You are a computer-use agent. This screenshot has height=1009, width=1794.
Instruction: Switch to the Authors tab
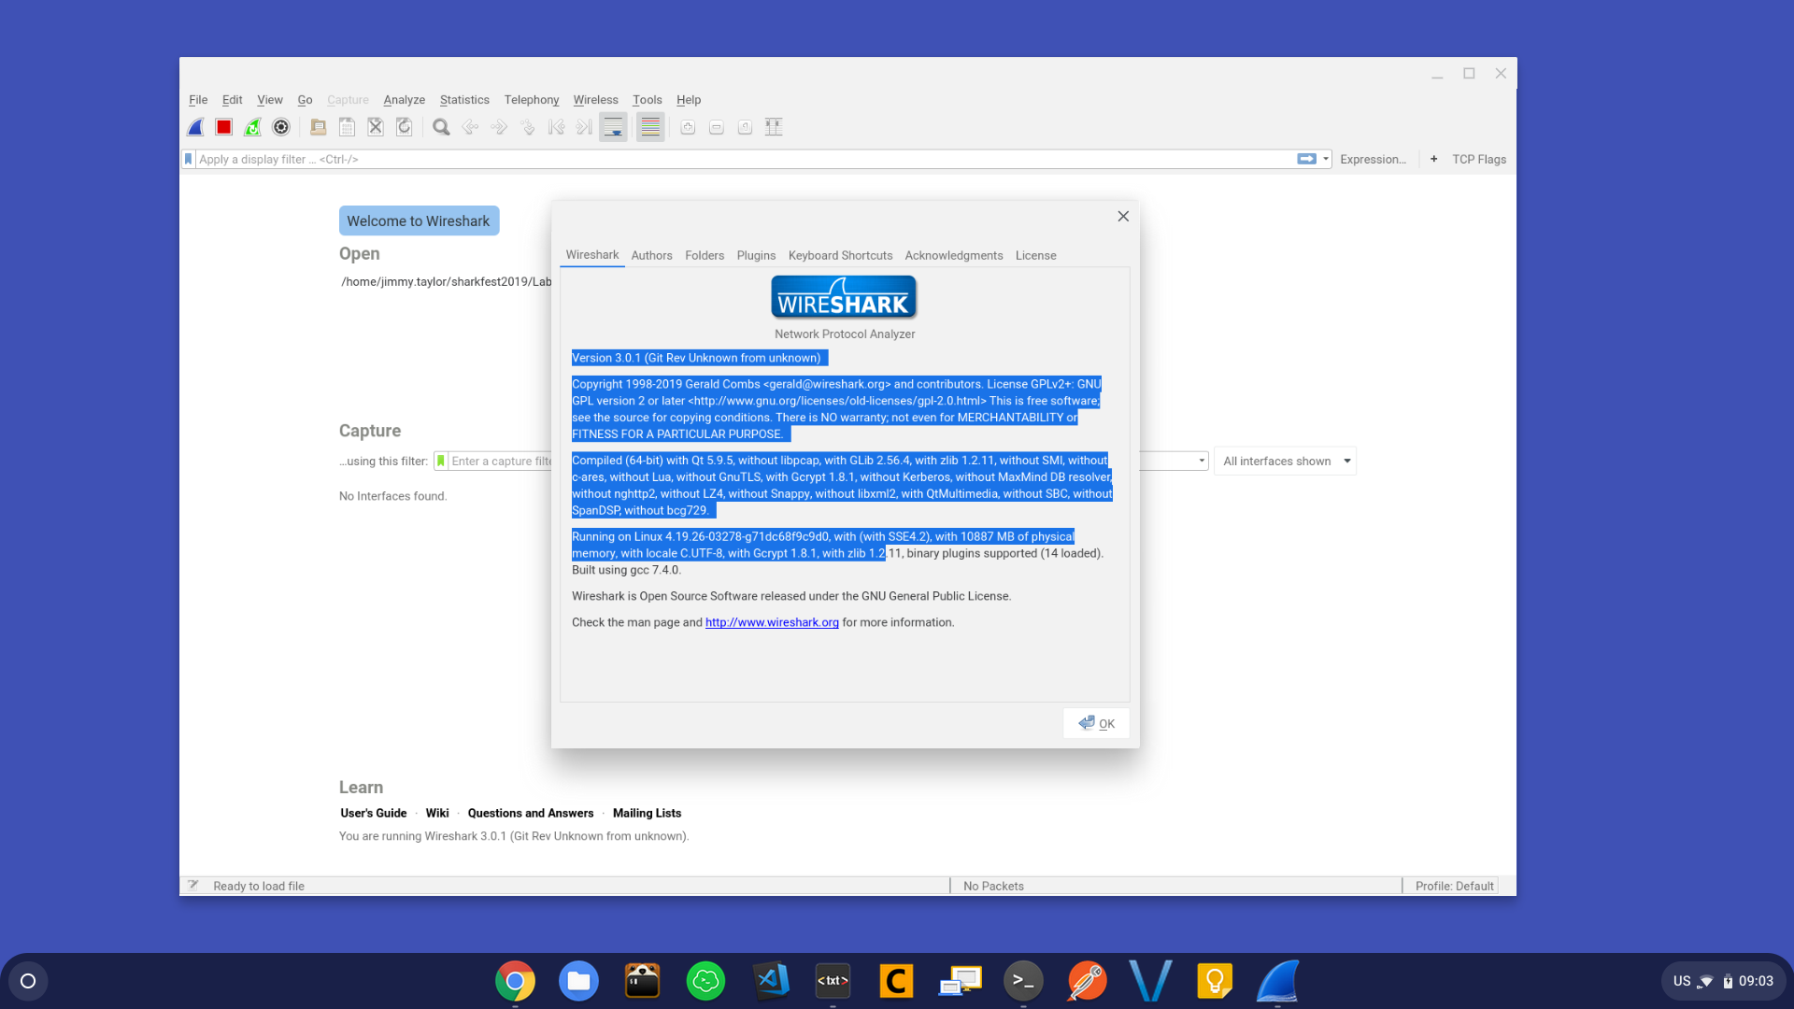point(651,255)
